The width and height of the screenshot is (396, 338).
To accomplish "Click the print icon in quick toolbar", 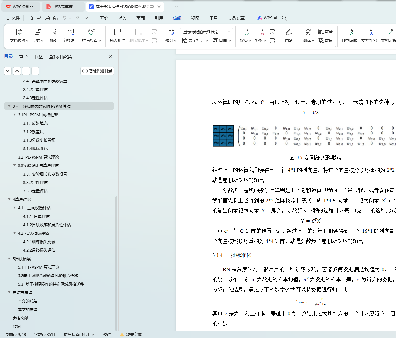I will 47,18.
